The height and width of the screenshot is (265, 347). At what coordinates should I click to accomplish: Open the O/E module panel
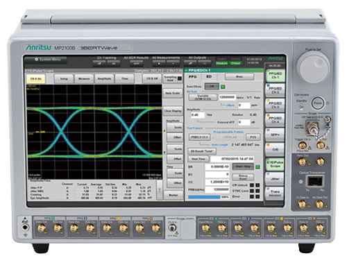pyautogui.click(x=275, y=149)
